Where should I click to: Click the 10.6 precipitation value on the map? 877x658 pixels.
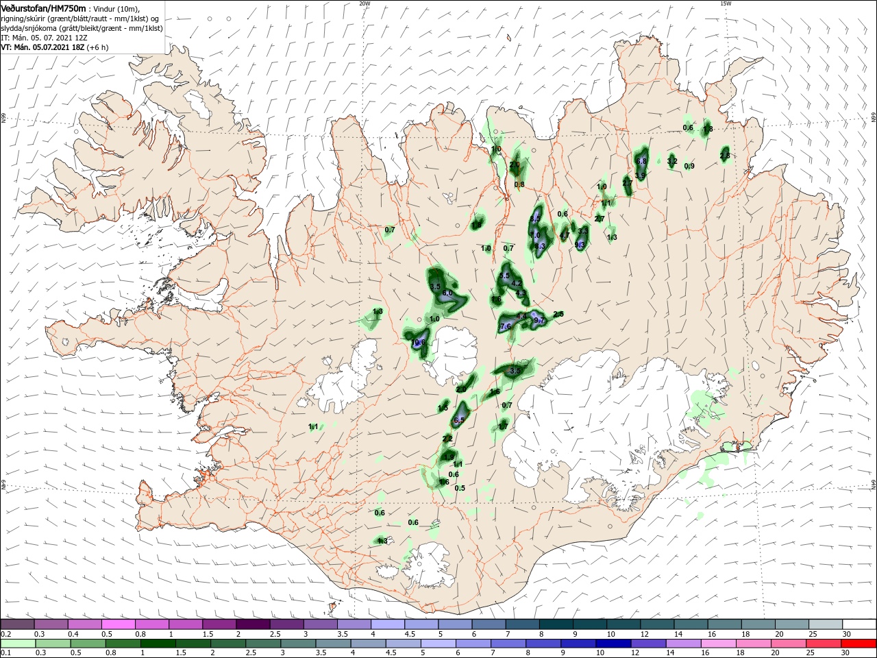418,342
